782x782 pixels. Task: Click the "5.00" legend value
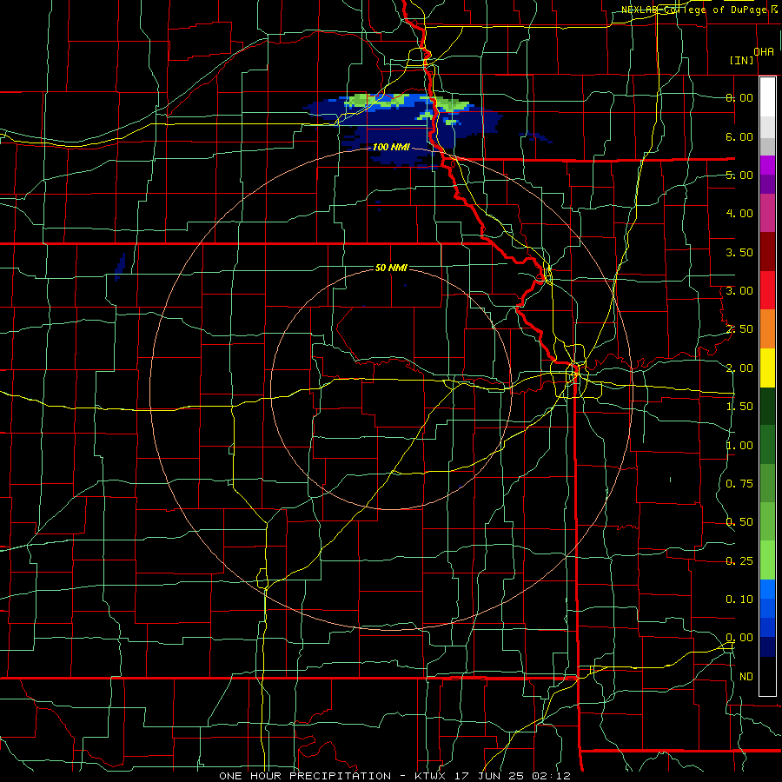tap(739, 175)
